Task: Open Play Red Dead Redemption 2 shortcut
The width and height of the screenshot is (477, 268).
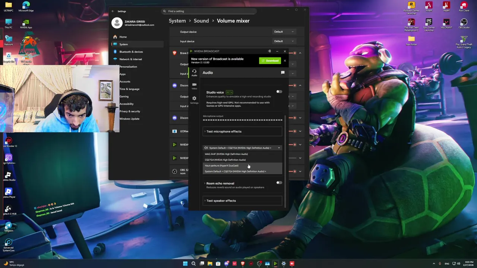Action: pos(411,25)
